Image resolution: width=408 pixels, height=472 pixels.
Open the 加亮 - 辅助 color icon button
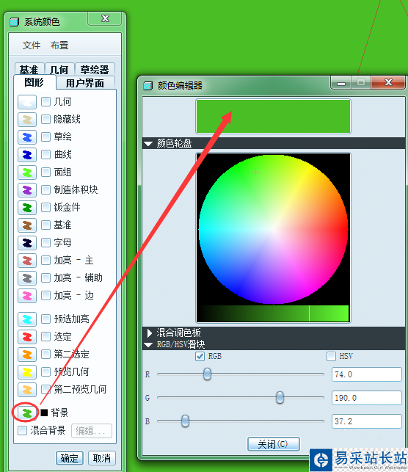(27, 278)
